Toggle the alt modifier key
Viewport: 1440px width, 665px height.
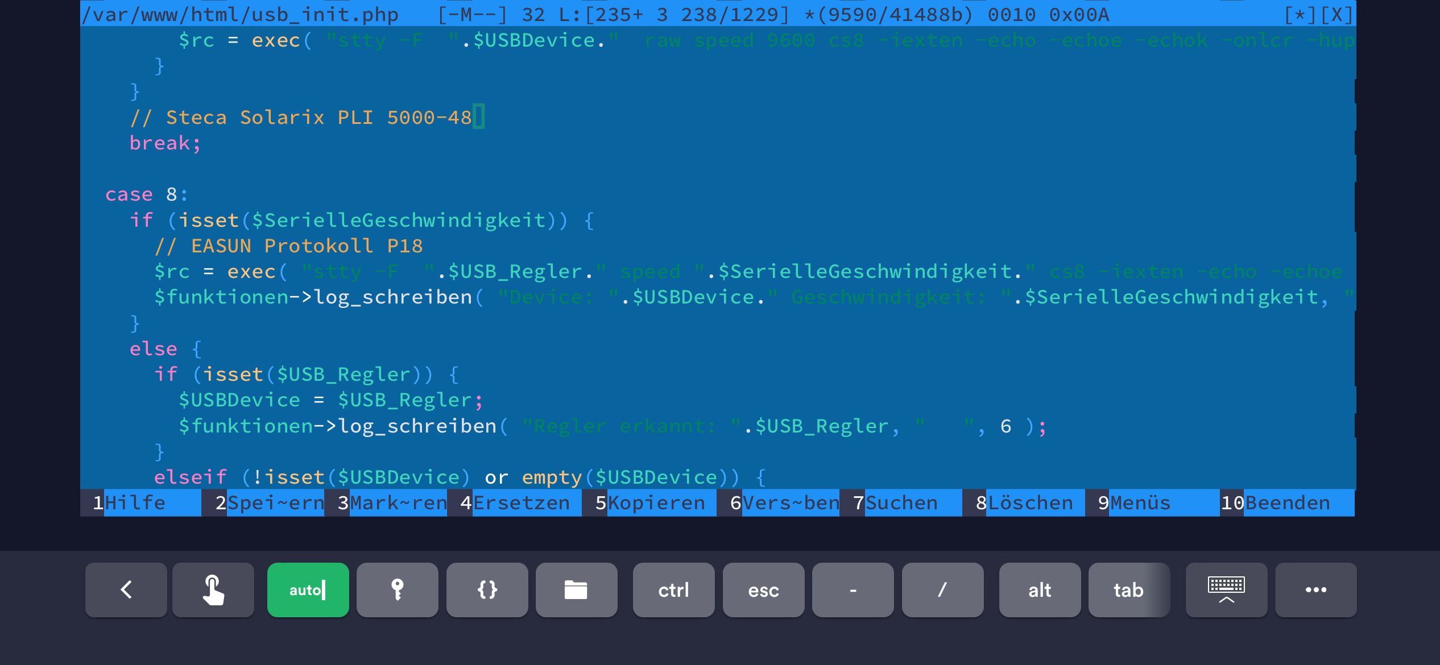pyautogui.click(x=1040, y=590)
